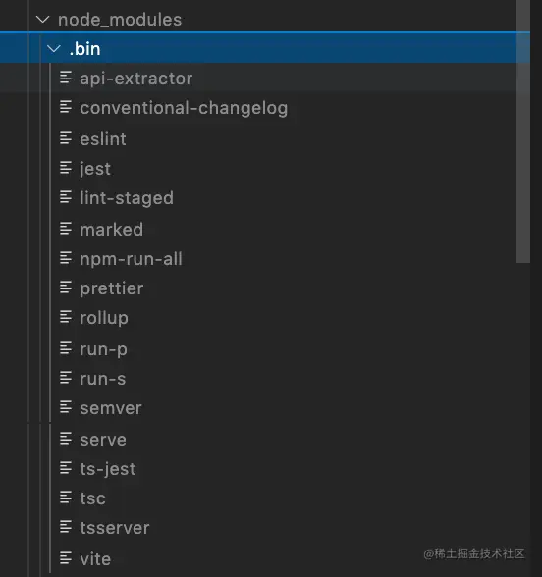Click the file icon beside conventional-changelog

click(66, 107)
